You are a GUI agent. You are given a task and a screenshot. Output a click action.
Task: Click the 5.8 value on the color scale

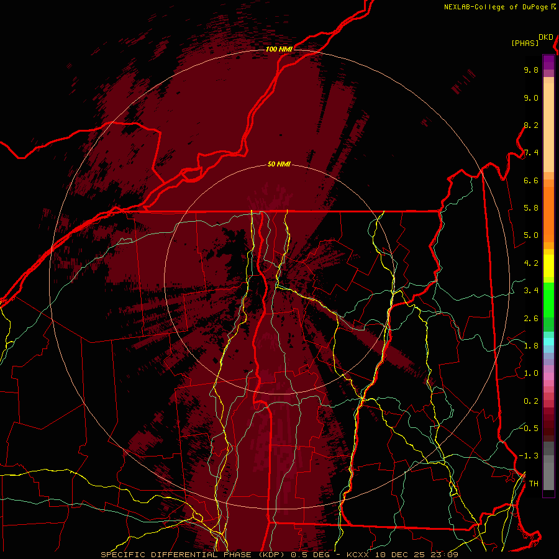531,208
